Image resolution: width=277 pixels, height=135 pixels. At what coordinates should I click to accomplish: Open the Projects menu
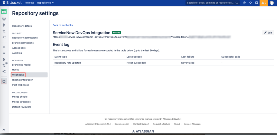(29, 3)
